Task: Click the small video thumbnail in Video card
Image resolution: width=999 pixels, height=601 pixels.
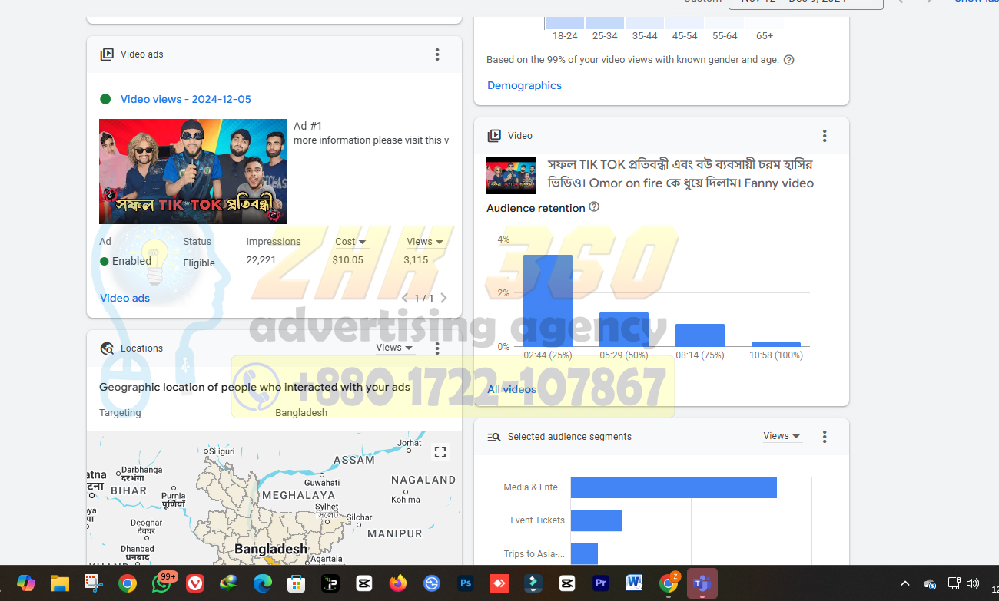Action: click(511, 176)
